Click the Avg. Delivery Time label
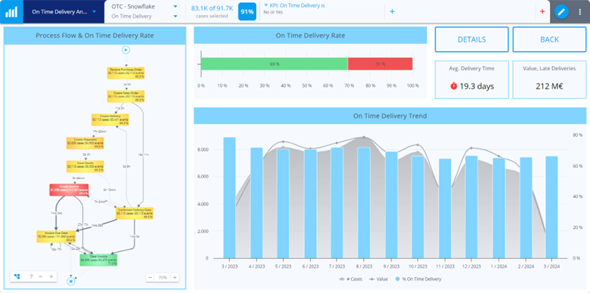 click(x=472, y=69)
